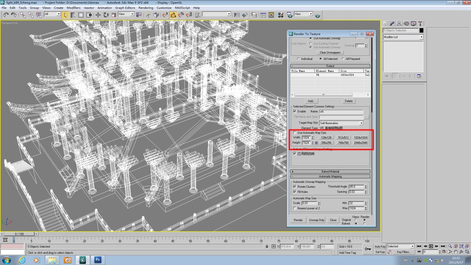This screenshot has width=471, height=265.
Task: Expand the Baked Material rollout
Action: pyautogui.click(x=330, y=171)
